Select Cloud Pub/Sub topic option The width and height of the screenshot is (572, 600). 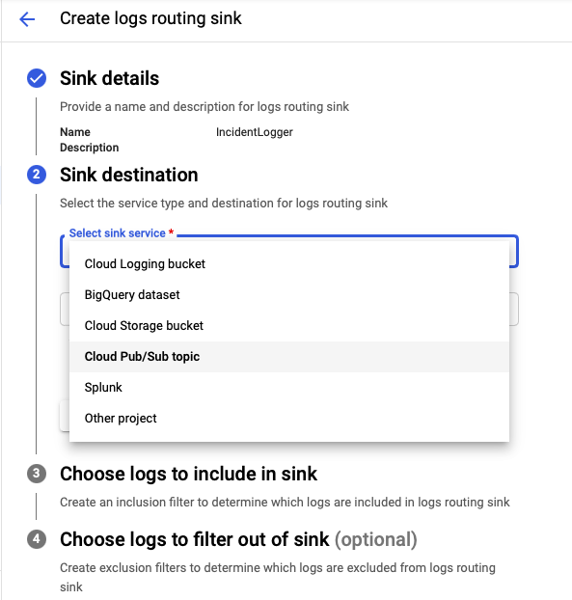pyautogui.click(x=289, y=357)
